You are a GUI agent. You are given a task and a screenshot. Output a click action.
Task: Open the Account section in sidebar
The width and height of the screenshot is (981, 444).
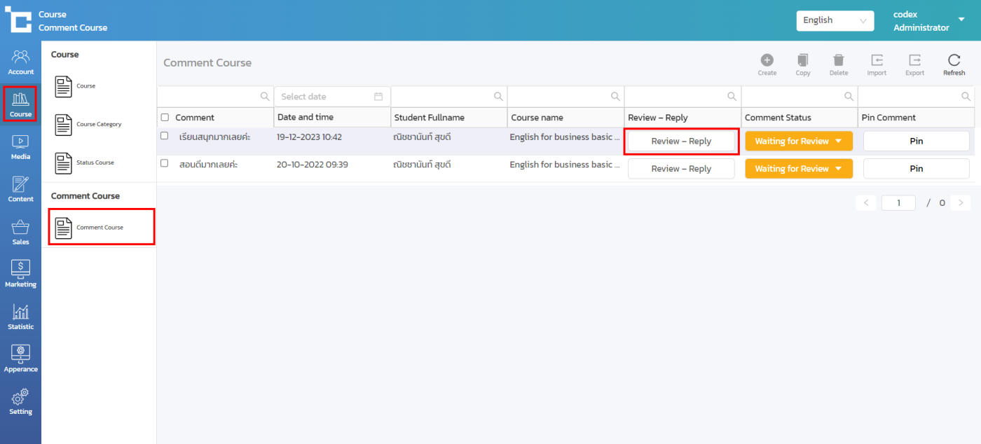click(x=20, y=62)
